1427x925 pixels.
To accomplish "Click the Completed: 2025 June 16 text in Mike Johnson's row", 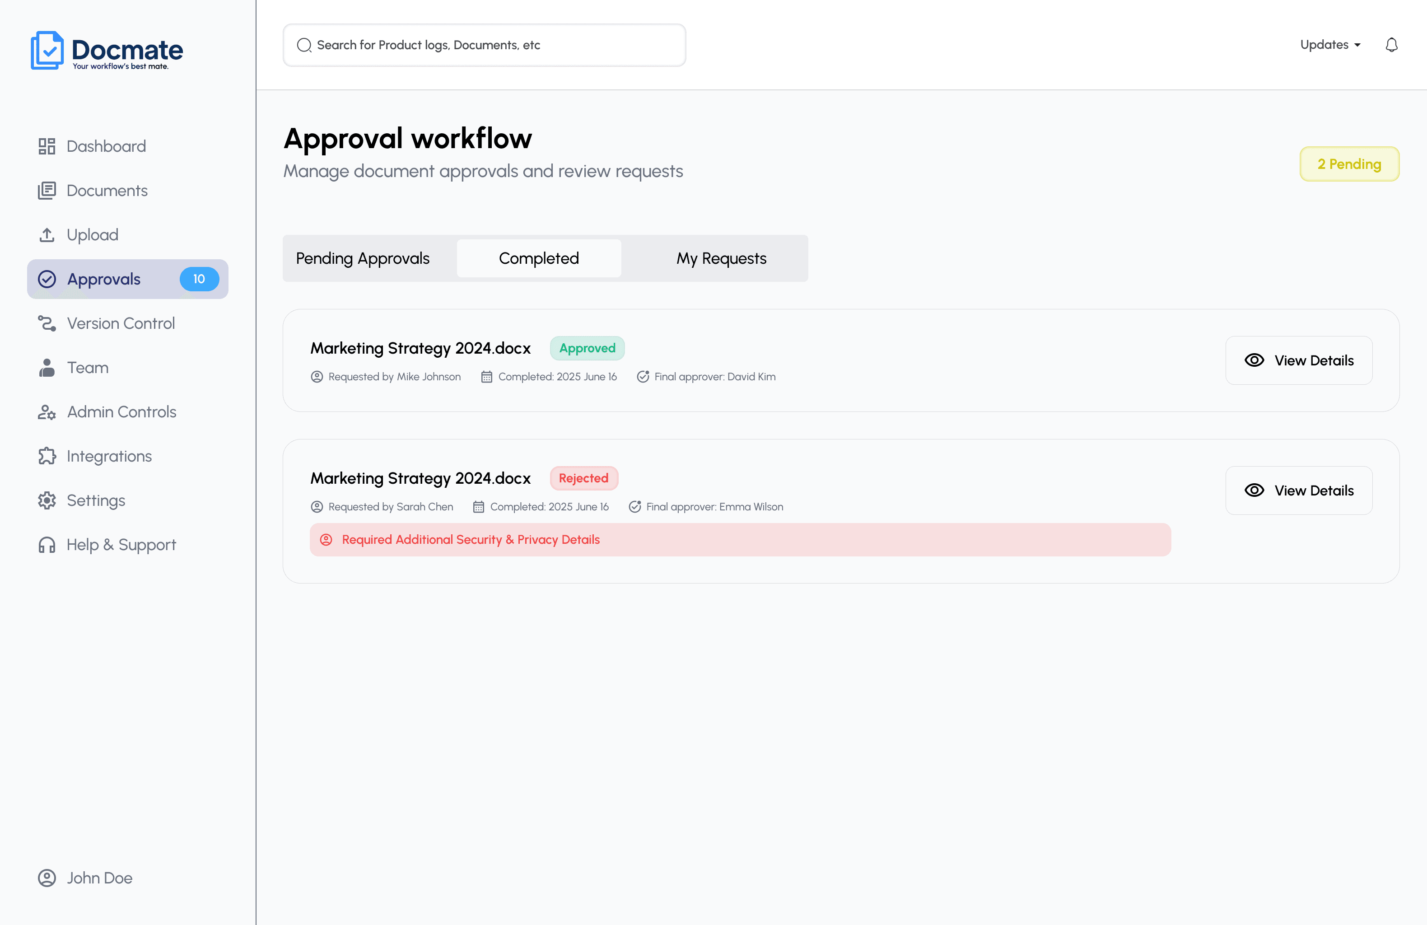I will click(x=558, y=377).
